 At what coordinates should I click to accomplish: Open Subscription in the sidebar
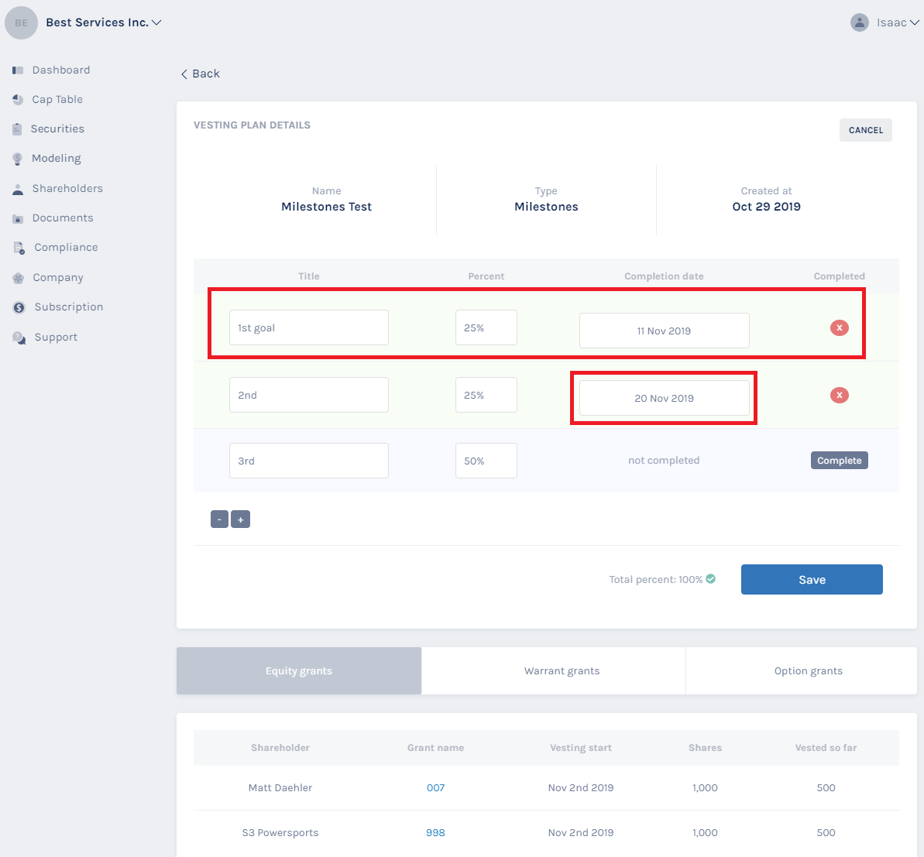(69, 307)
